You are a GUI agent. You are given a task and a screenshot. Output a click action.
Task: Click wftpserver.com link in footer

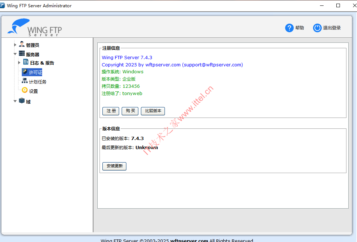189,241
